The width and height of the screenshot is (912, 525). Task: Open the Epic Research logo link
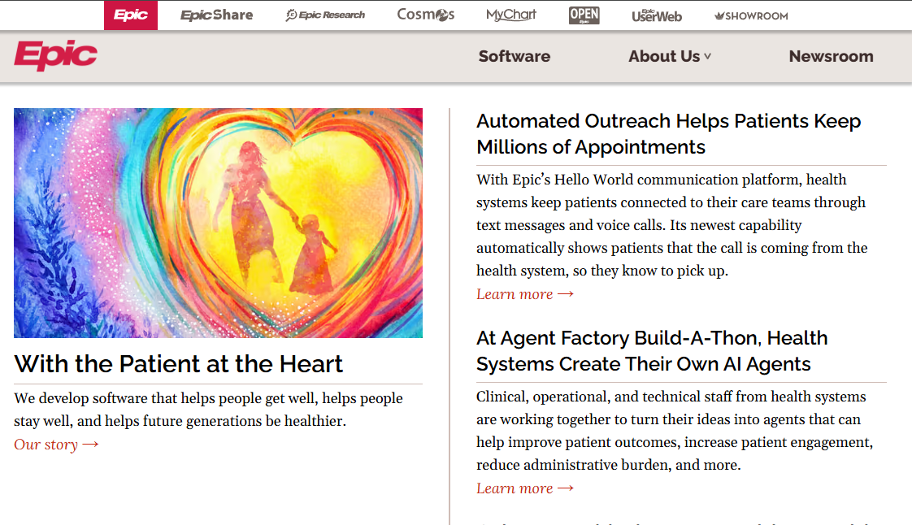pyautogui.click(x=325, y=15)
